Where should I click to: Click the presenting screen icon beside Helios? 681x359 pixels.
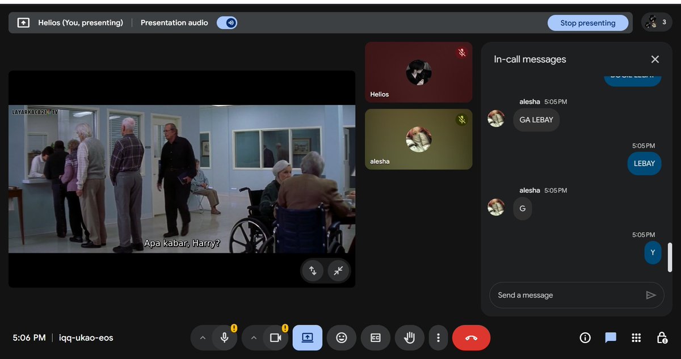point(23,23)
